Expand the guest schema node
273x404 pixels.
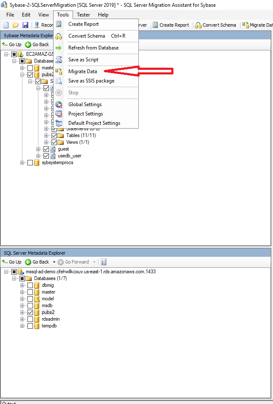pos(38,149)
